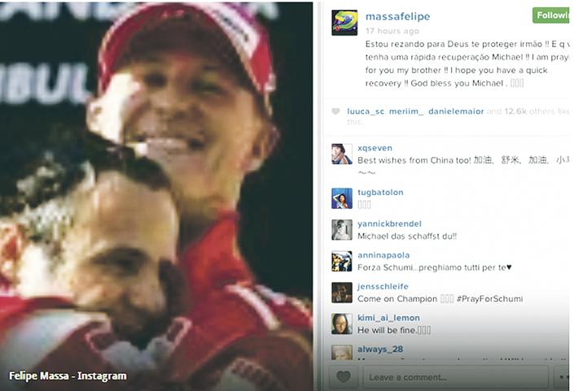Click the green Following button
The width and height of the screenshot is (574, 391).
click(x=553, y=15)
